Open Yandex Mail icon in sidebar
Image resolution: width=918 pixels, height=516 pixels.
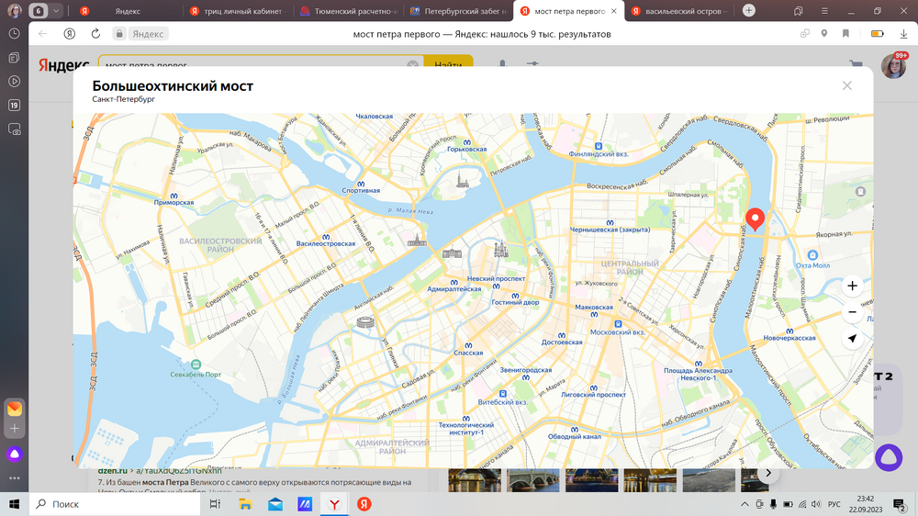coord(15,409)
